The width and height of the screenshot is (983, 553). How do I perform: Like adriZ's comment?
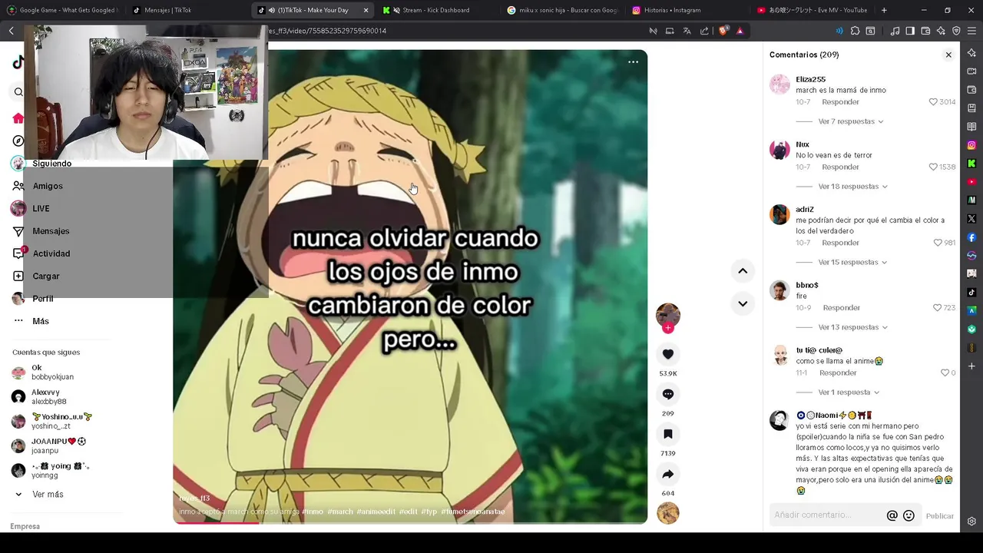[938, 243]
